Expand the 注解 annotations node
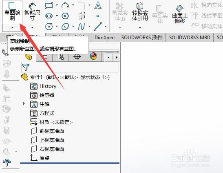Viewport: 223px width, 173px height. tap(24, 104)
